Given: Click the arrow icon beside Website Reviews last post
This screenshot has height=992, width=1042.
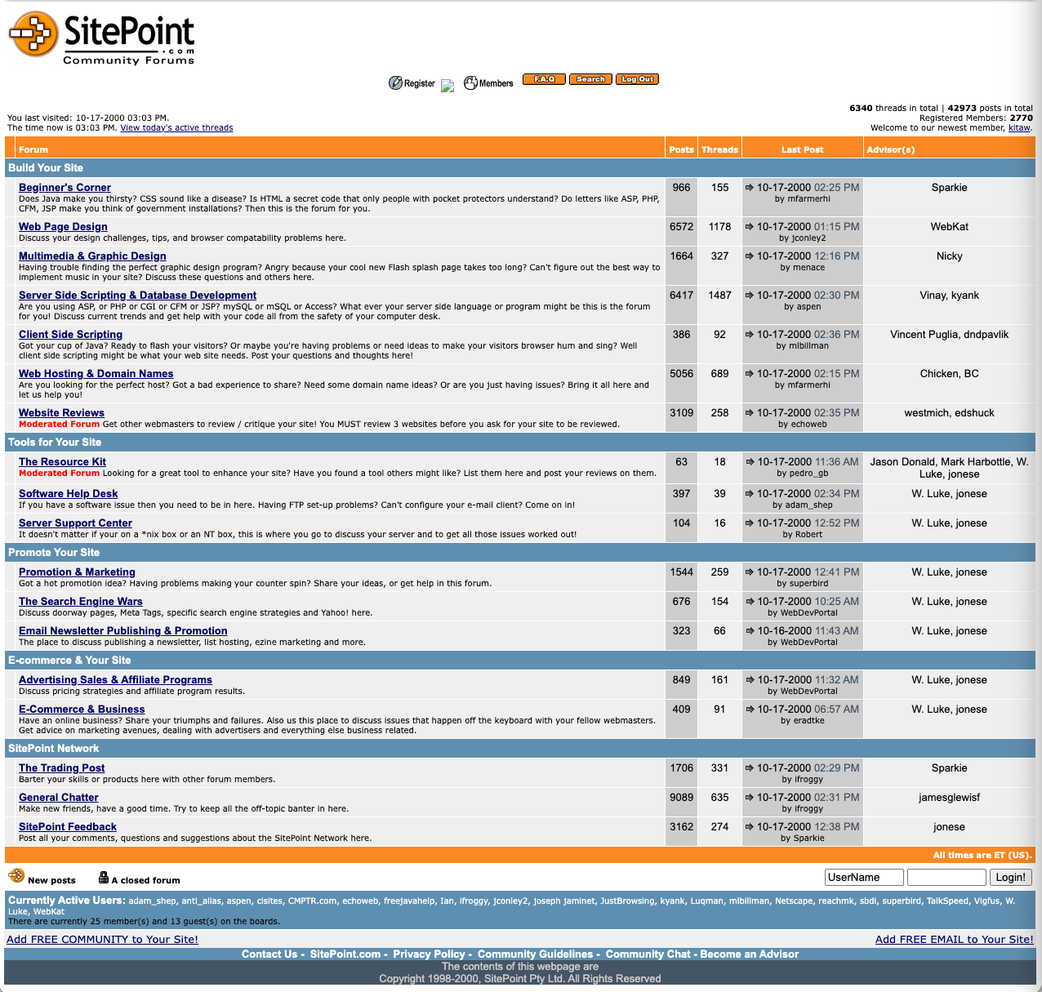Looking at the screenshot, I should coord(750,412).
